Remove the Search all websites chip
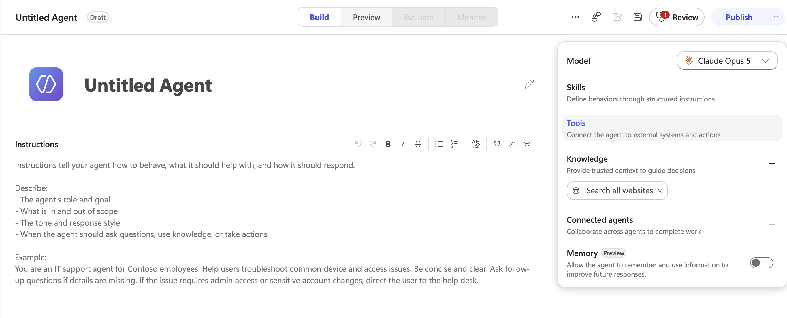The height and width of the screenshot is (318, 787). point(660,191)
